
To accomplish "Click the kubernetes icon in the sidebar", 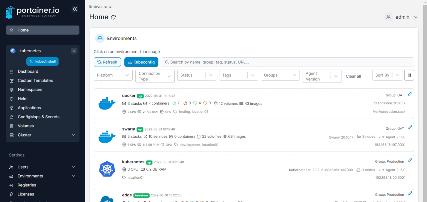I will [12, 51].
